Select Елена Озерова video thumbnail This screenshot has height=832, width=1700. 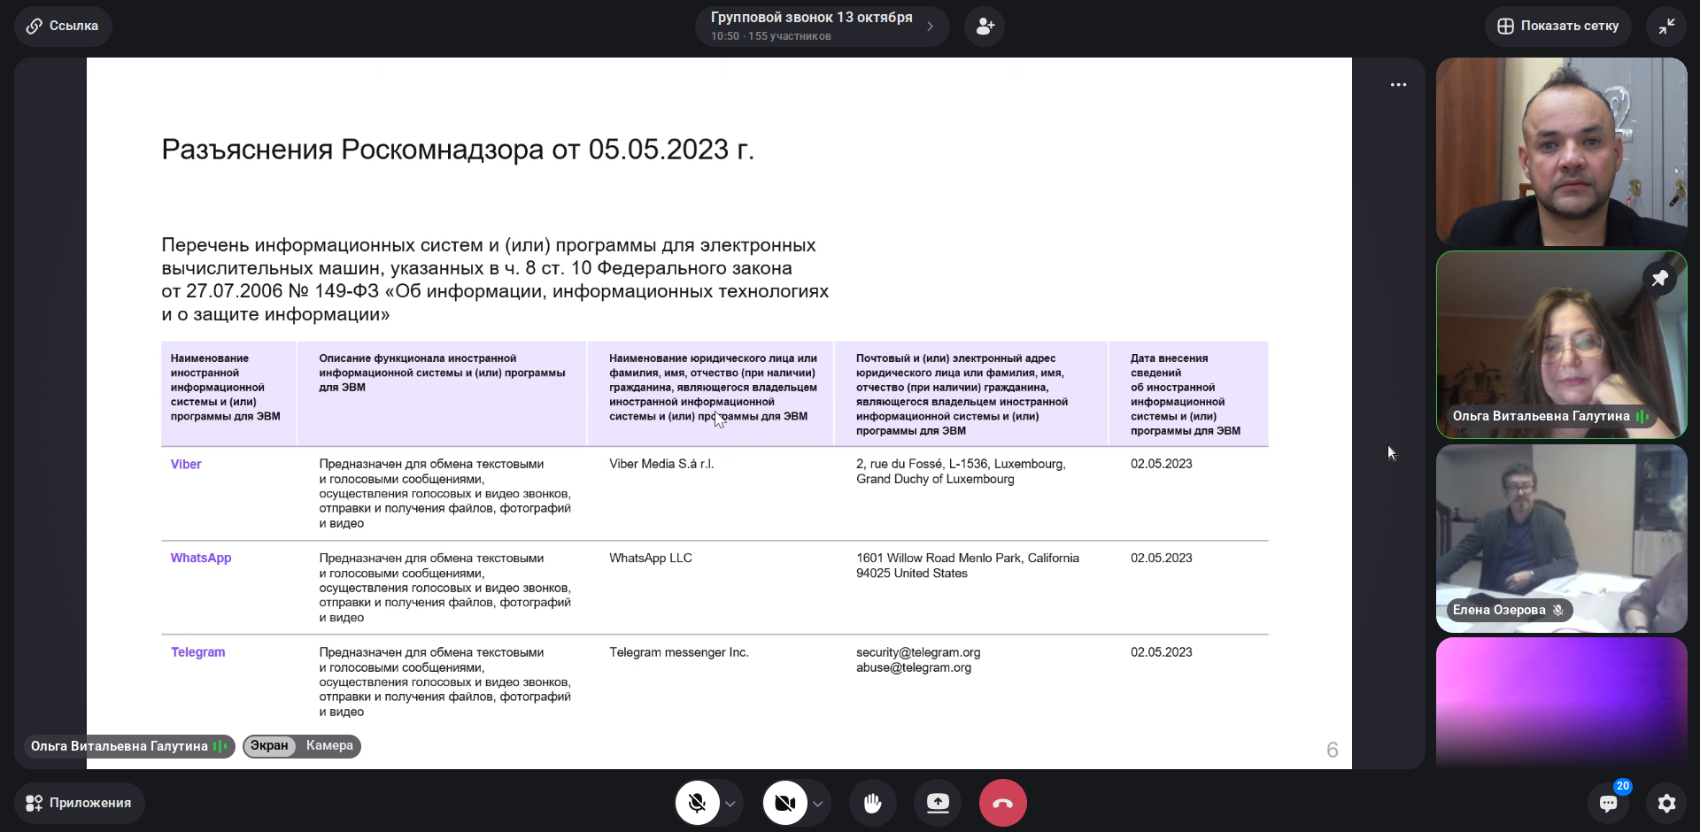[x=1561, y=538]
